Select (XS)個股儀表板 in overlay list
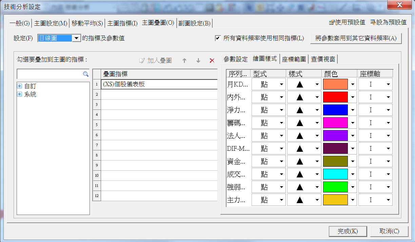The image size is (415, 242). click(x=159, y=84)
